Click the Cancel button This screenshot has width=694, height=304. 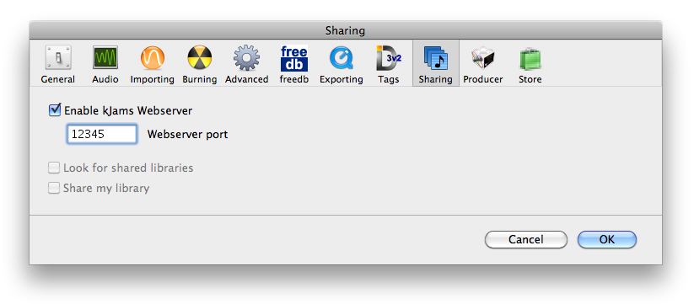point(526,239)
